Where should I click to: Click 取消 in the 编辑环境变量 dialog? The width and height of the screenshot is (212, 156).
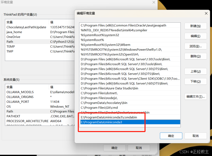(x=195, y=136)
